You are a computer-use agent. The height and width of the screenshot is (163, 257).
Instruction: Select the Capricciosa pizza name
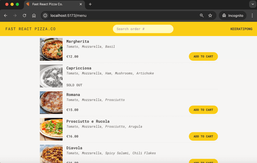pyautogui.click(x=79, y=68)
